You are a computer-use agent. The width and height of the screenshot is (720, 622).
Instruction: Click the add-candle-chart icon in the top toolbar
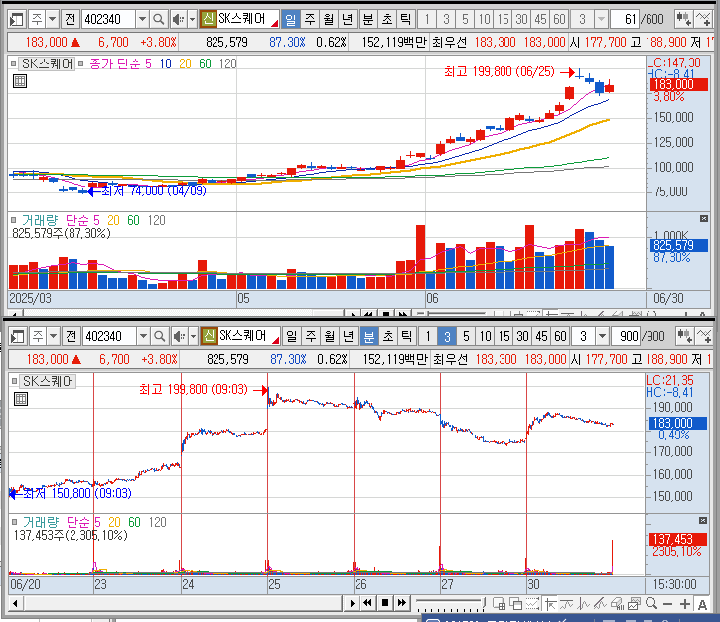[683, 19]
